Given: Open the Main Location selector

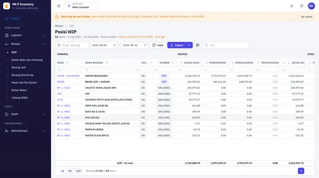Looking at the screenshot, I should point(82,6).
